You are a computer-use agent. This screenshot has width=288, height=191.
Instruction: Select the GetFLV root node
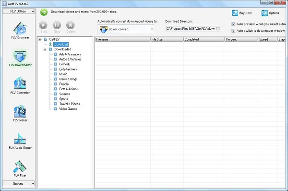point(54,39)
